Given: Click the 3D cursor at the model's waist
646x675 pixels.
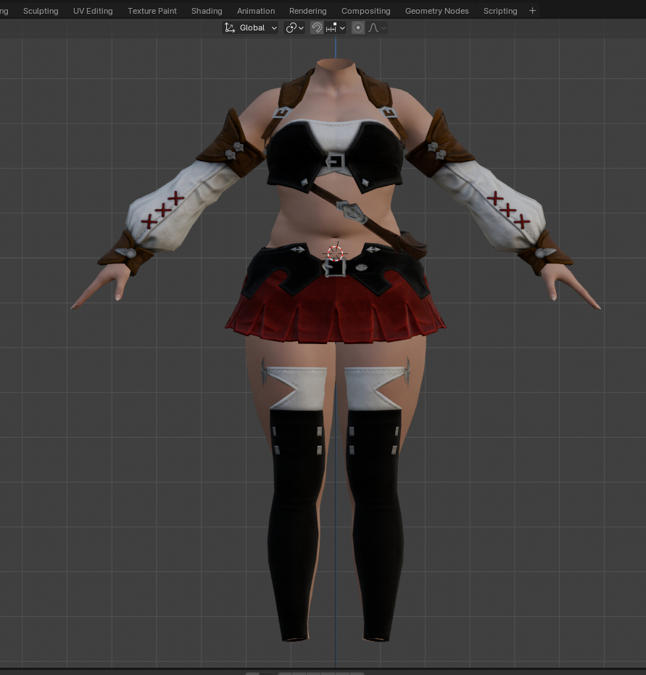Looking at the screenshot, I should coord(335,253).
